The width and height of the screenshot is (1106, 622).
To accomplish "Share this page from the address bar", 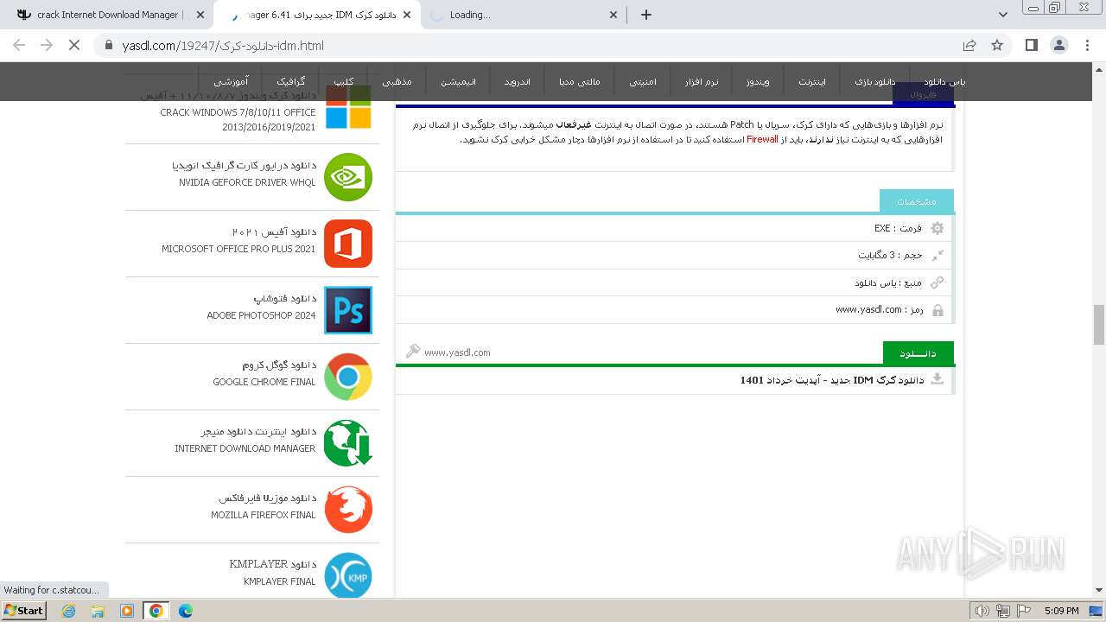I will [969, 45].
